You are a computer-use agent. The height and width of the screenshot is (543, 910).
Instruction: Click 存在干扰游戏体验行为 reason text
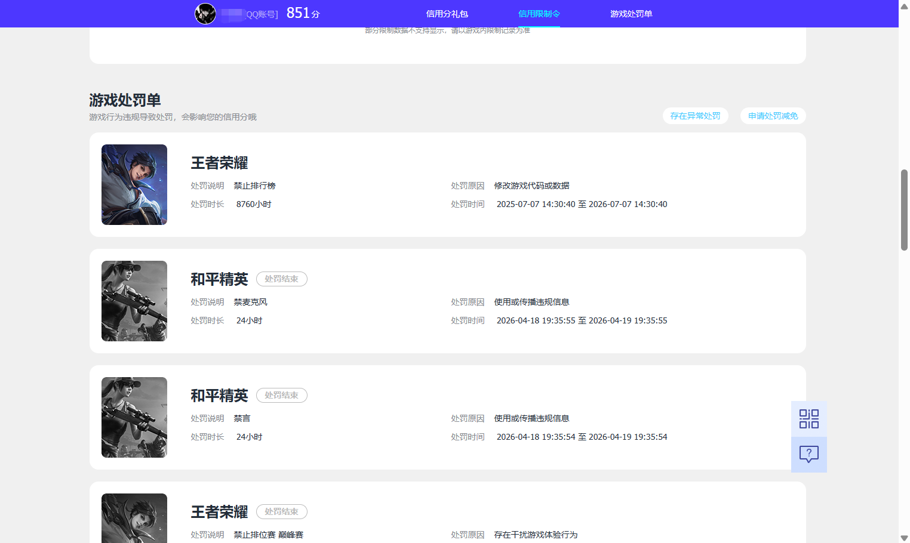(536, 535)
